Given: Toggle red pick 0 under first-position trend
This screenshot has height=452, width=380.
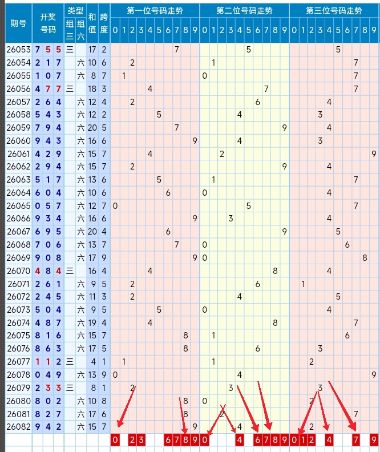Looking at the screenshot, I should pyautogui.click(x=115, y=439).
